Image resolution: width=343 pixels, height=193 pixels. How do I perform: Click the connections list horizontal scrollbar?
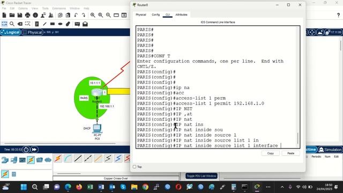click(x=69, y=174)
